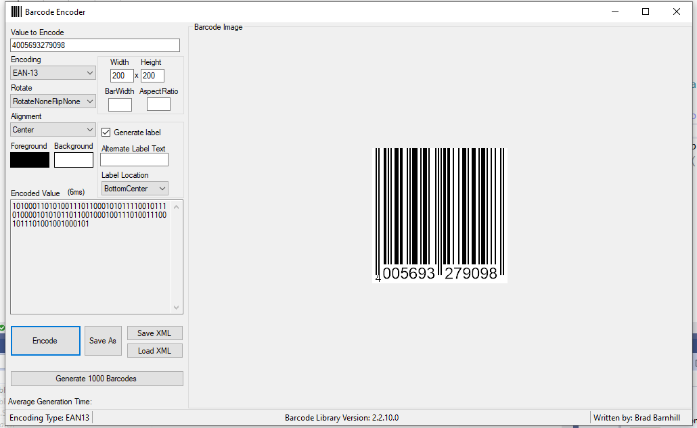Open the Label Location dropdown showing BottomCenter
Image resolution: width=697 pixels, height=428 pixels.
point(135,188)
